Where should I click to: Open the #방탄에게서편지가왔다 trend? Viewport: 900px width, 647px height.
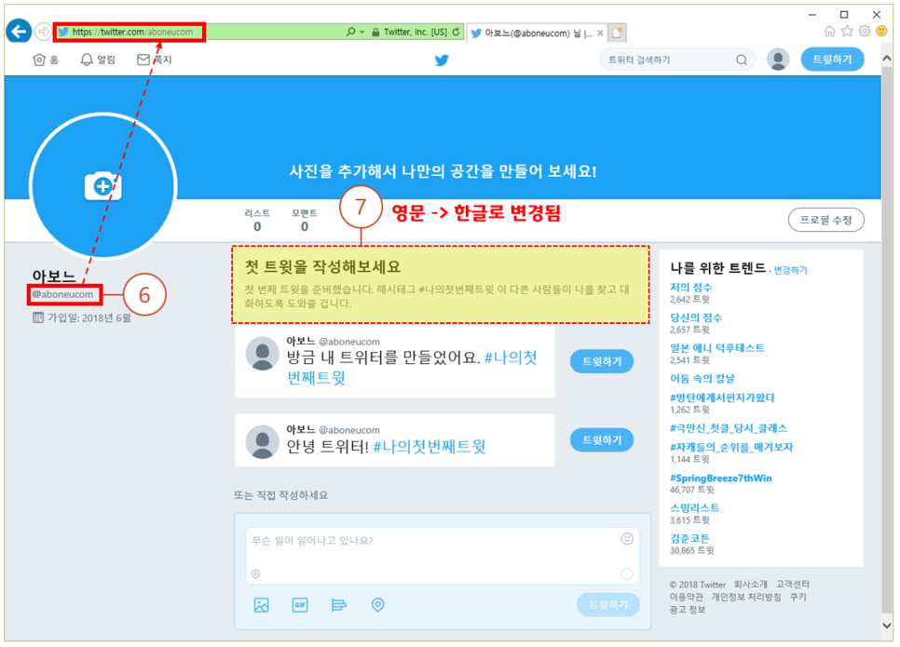pos(722,398)
